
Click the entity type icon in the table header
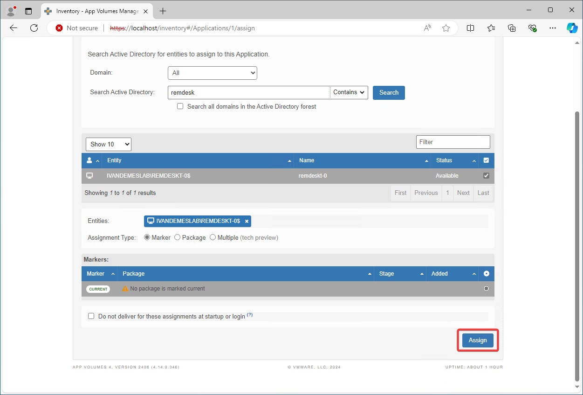pos(89,160)
